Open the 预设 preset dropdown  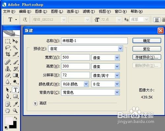[x=120, y=49]
